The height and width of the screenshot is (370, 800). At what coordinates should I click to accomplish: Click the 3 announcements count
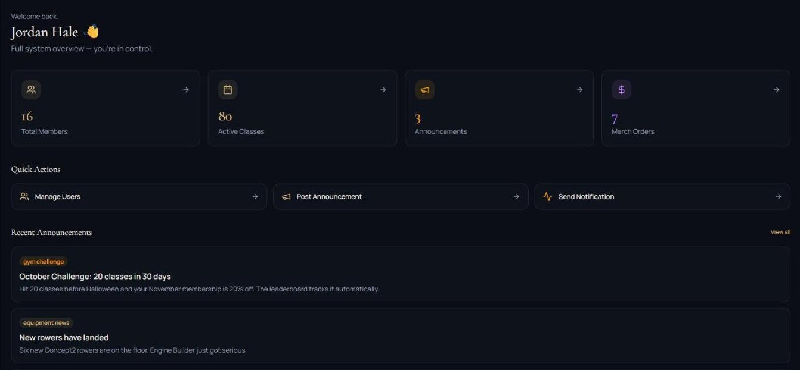point(418,119)
